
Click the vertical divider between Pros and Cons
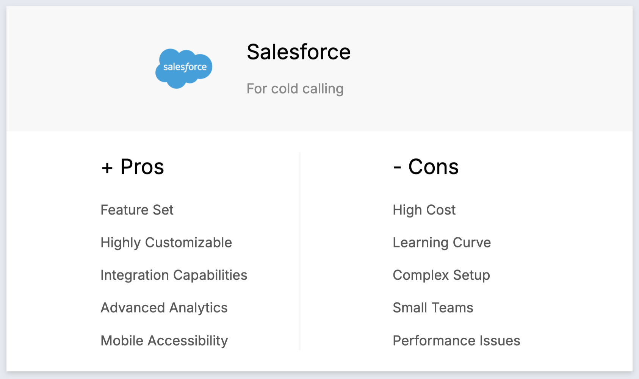pyautogui.click(x=299, y=251)
